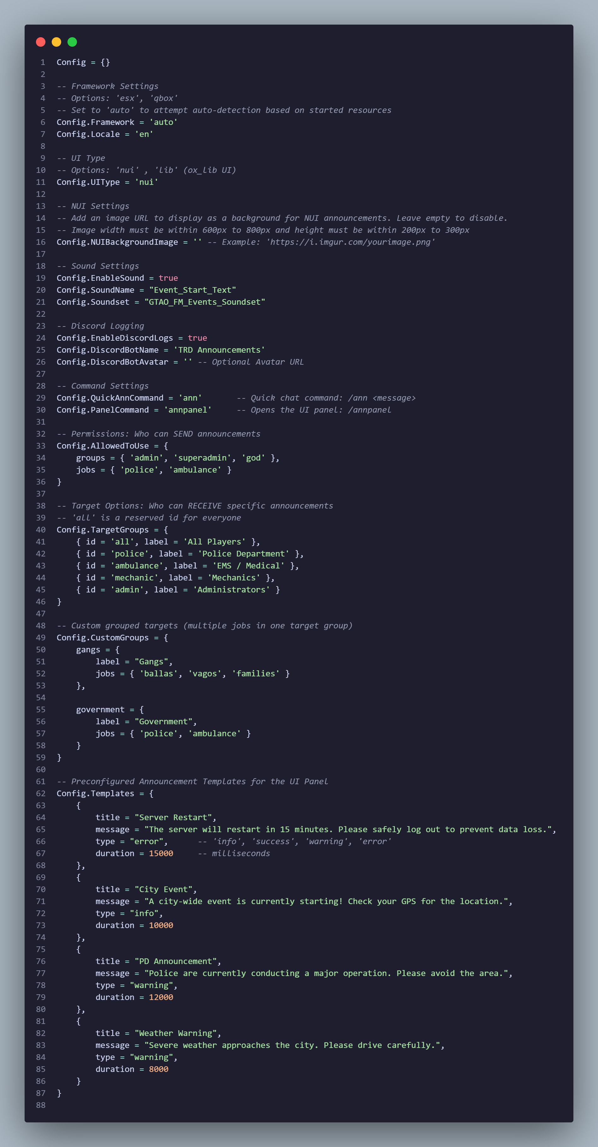
Task: Click the duration value 15000
Action: click(x=161, y=853)
